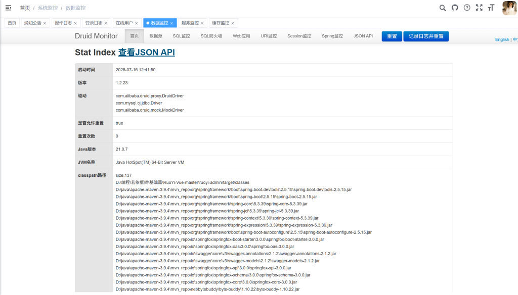Open the user avatar menu
This screenshot has height=295, width=518.
pos(509,8)
